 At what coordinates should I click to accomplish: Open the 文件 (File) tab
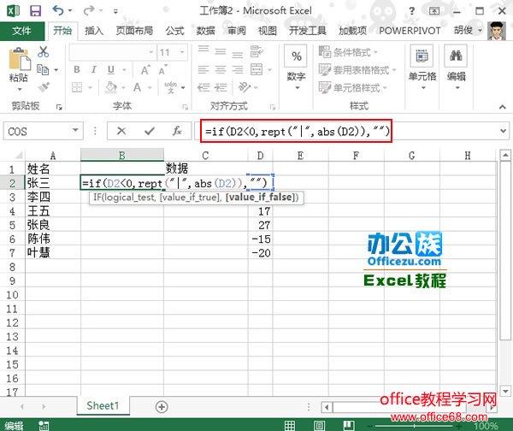point(22,31)
